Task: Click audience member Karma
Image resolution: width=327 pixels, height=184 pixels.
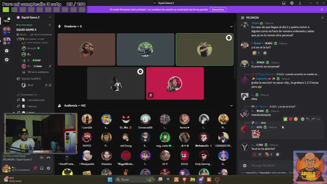Action: point(184,122)
